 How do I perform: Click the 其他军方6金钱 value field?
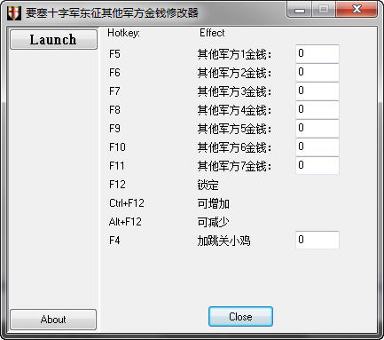pyautogui.click(x=317, y=147)
